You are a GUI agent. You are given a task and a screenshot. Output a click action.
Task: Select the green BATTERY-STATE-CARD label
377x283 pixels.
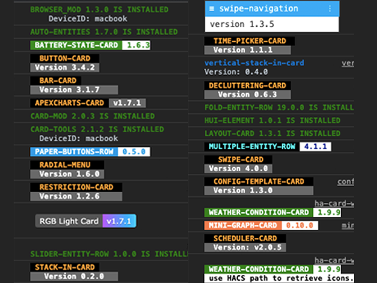[76, 45]
